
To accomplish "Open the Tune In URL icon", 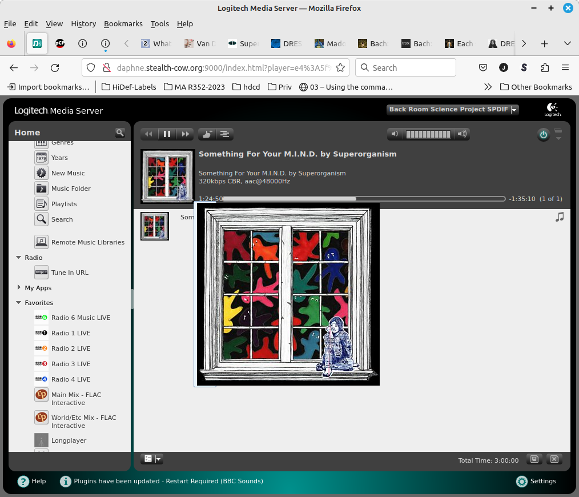I will (41, 272).
